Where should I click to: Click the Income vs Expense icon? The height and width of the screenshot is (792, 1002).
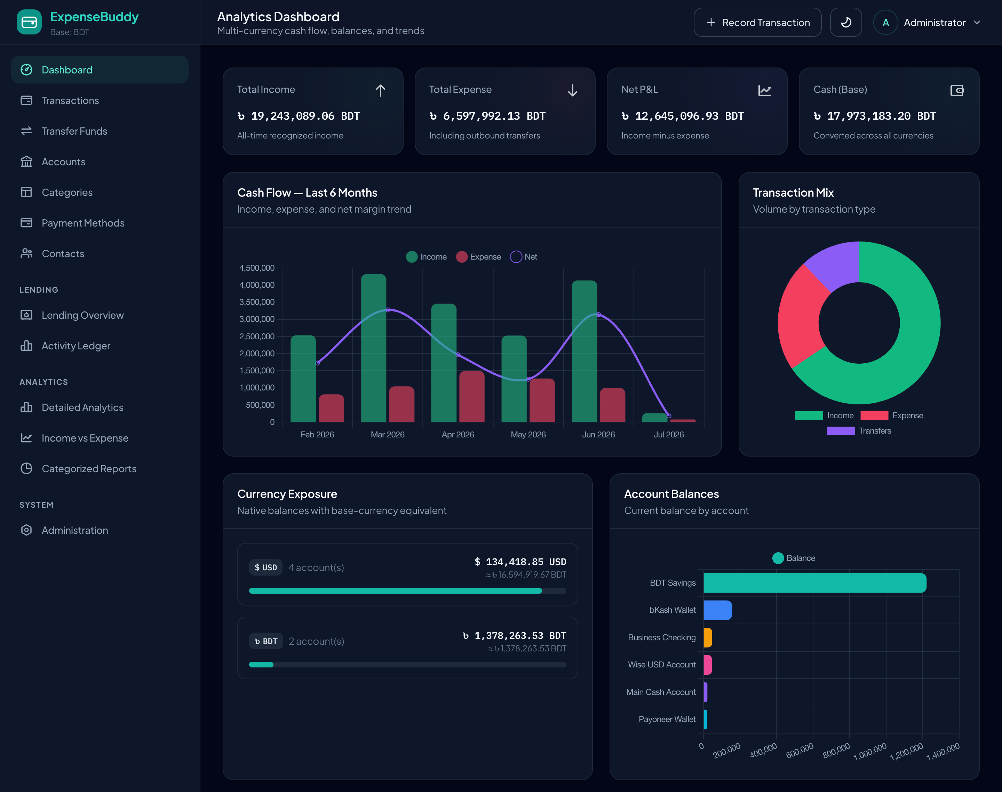tap(26, 438)
